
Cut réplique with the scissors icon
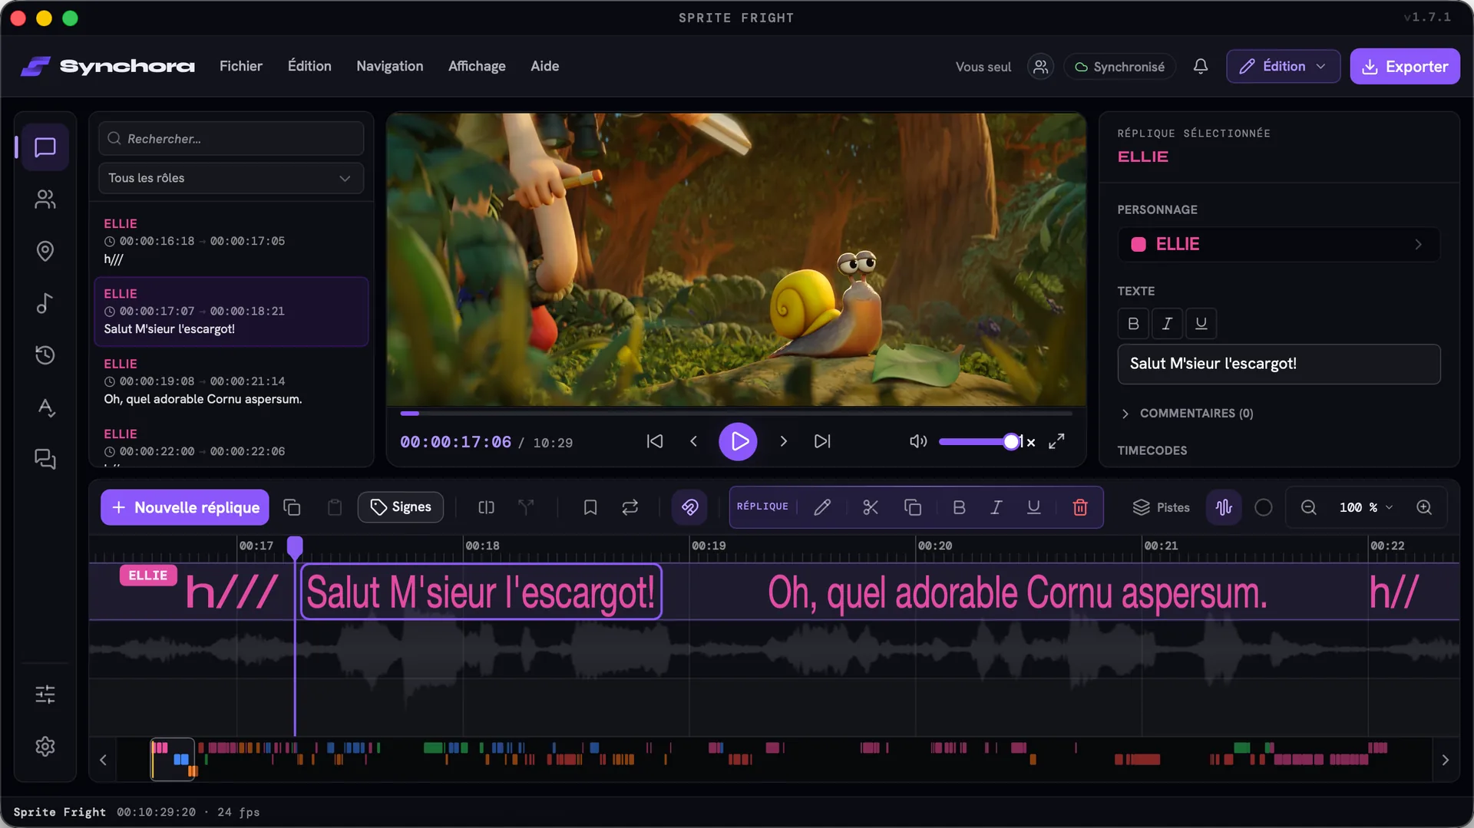(x=870, y=507)
